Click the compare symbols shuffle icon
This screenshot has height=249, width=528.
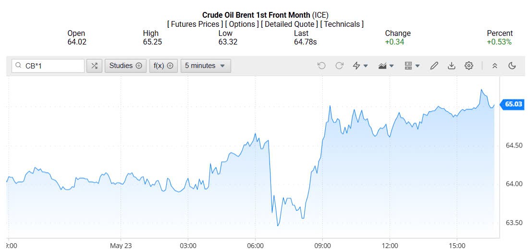pos(94,66)
